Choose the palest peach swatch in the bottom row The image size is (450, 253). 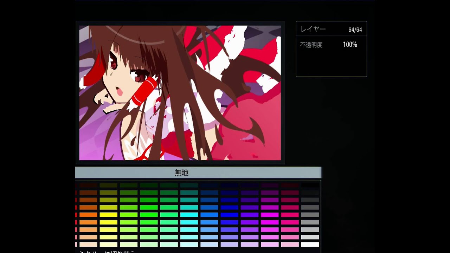[x=88, y=244]
